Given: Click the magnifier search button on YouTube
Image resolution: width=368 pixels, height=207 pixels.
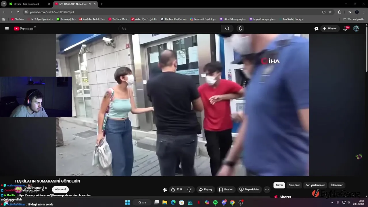Looking at the screenshot, I should (227, 28).
